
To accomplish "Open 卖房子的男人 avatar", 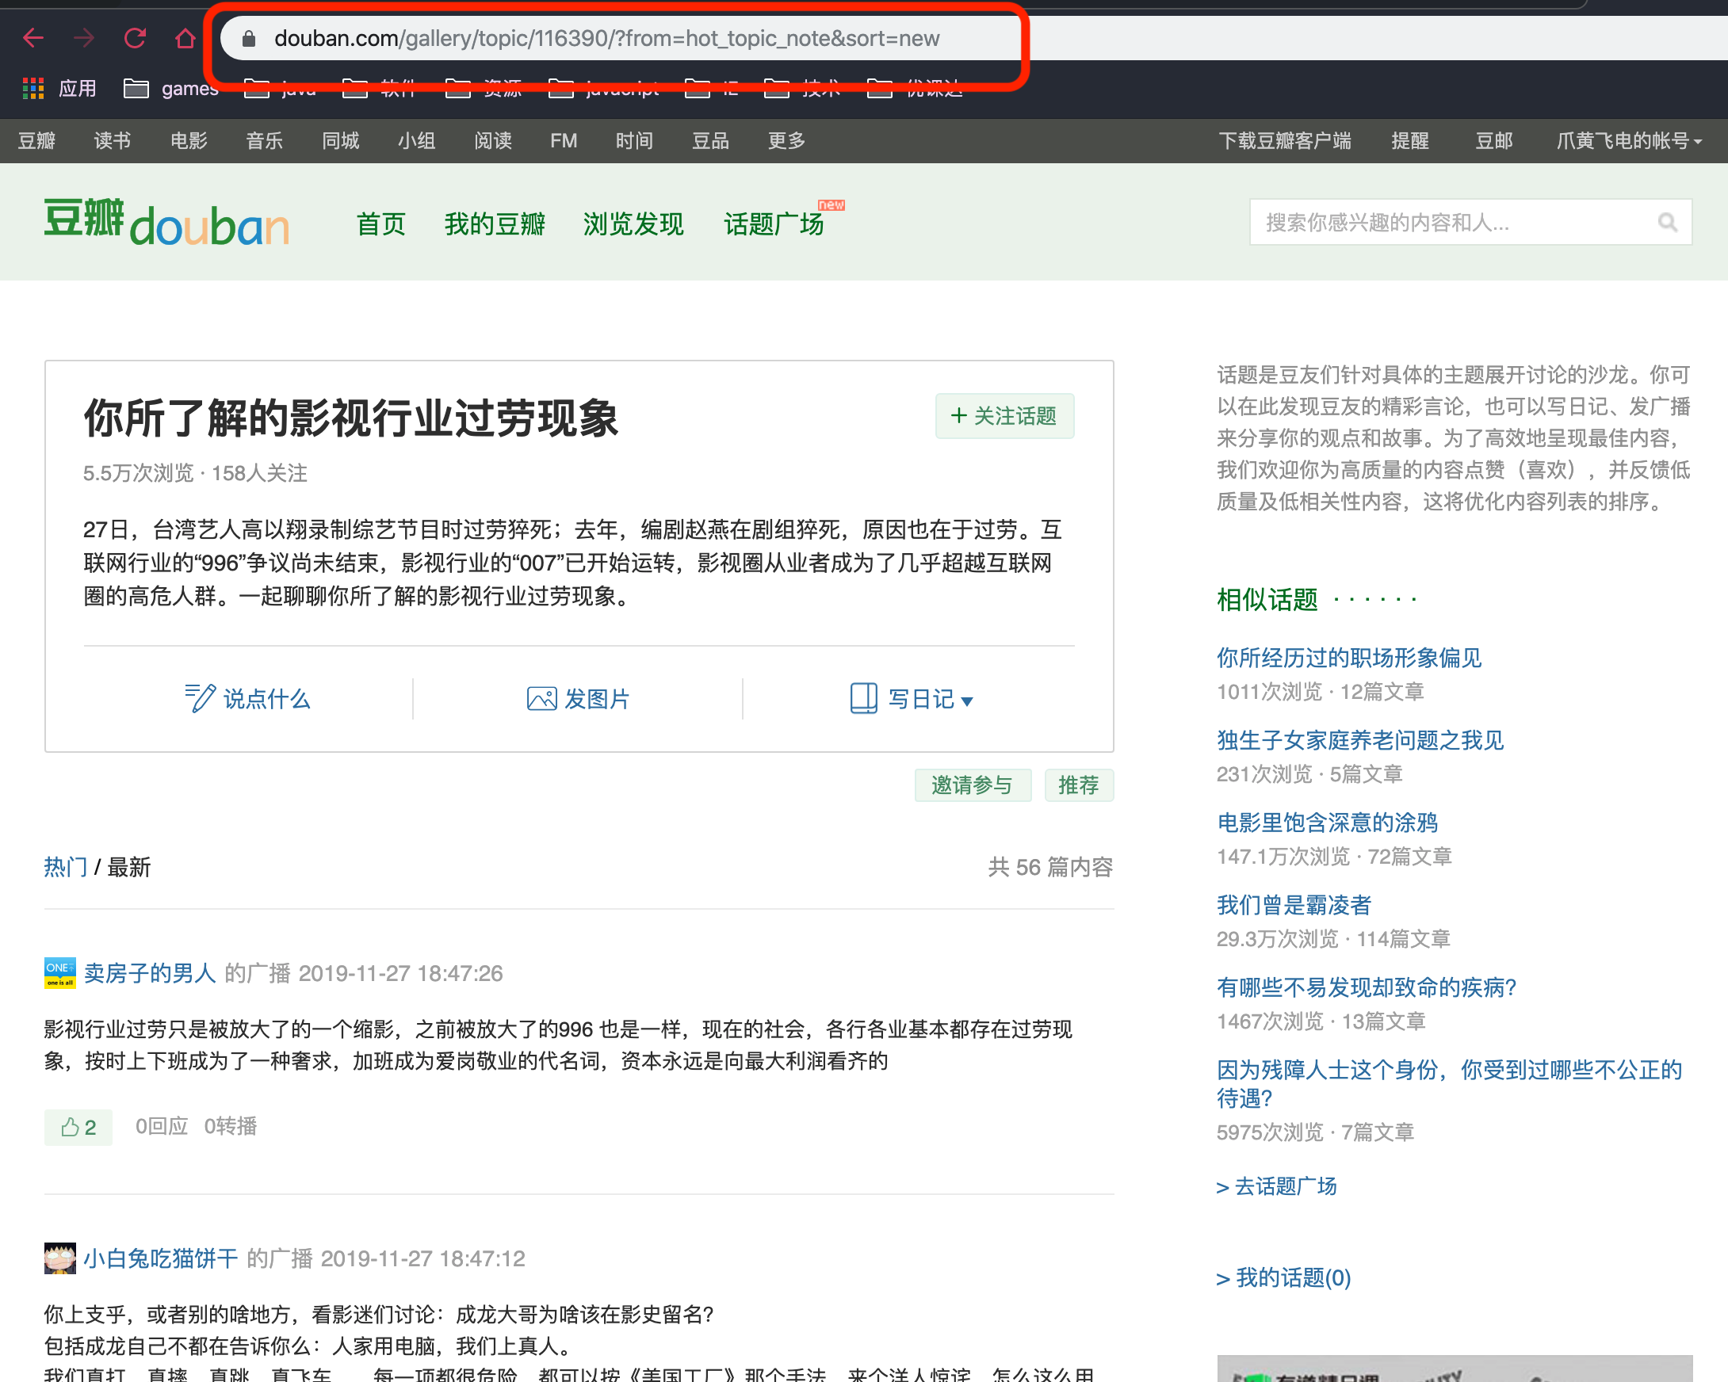I will (60, 972).
